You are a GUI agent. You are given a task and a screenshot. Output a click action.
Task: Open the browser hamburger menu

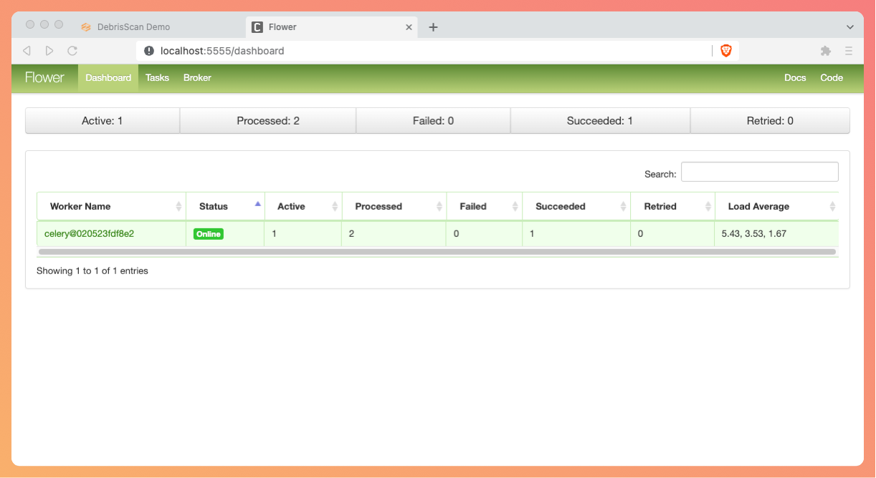tap(849, 51)
